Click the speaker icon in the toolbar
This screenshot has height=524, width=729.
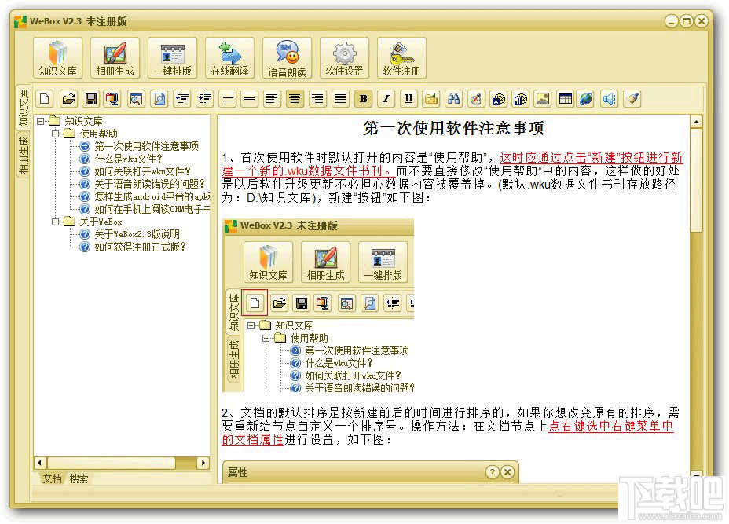pos(609,98)
